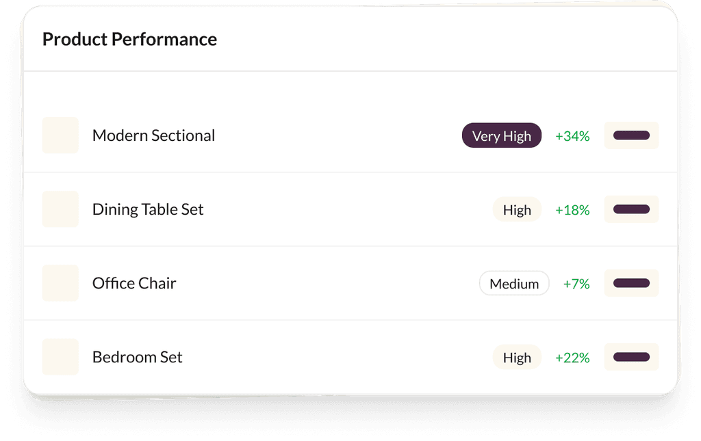
Task: Click the +7% growth value
Action: [x=576, y=284]
